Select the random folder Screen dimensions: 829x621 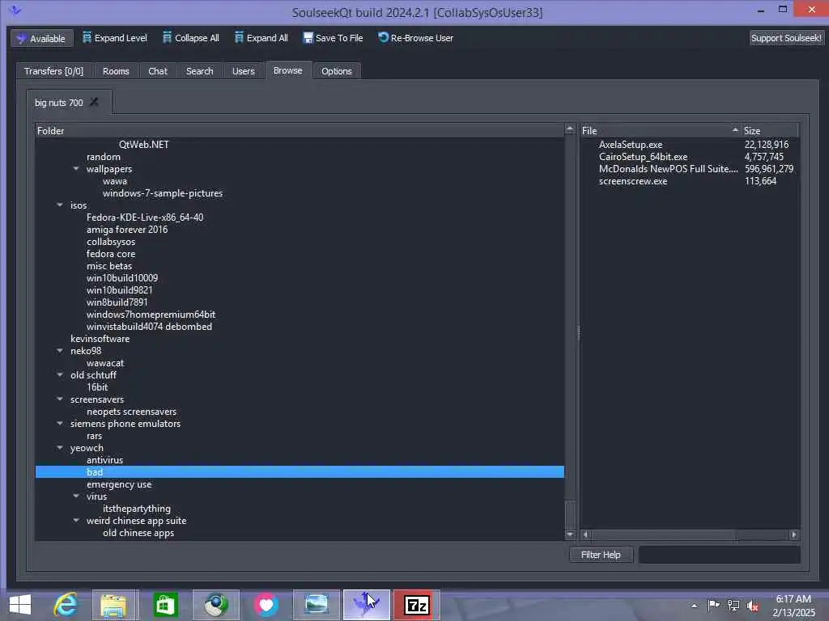click(103, 157)
